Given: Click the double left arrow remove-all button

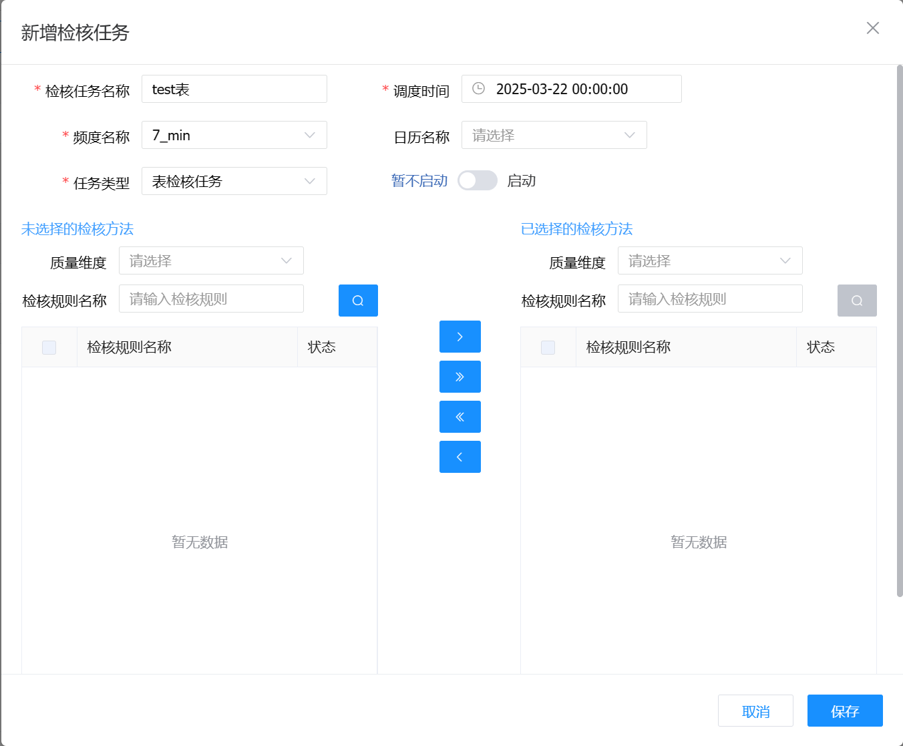Looking at the screenshot, I should click(x=460, y=417).
